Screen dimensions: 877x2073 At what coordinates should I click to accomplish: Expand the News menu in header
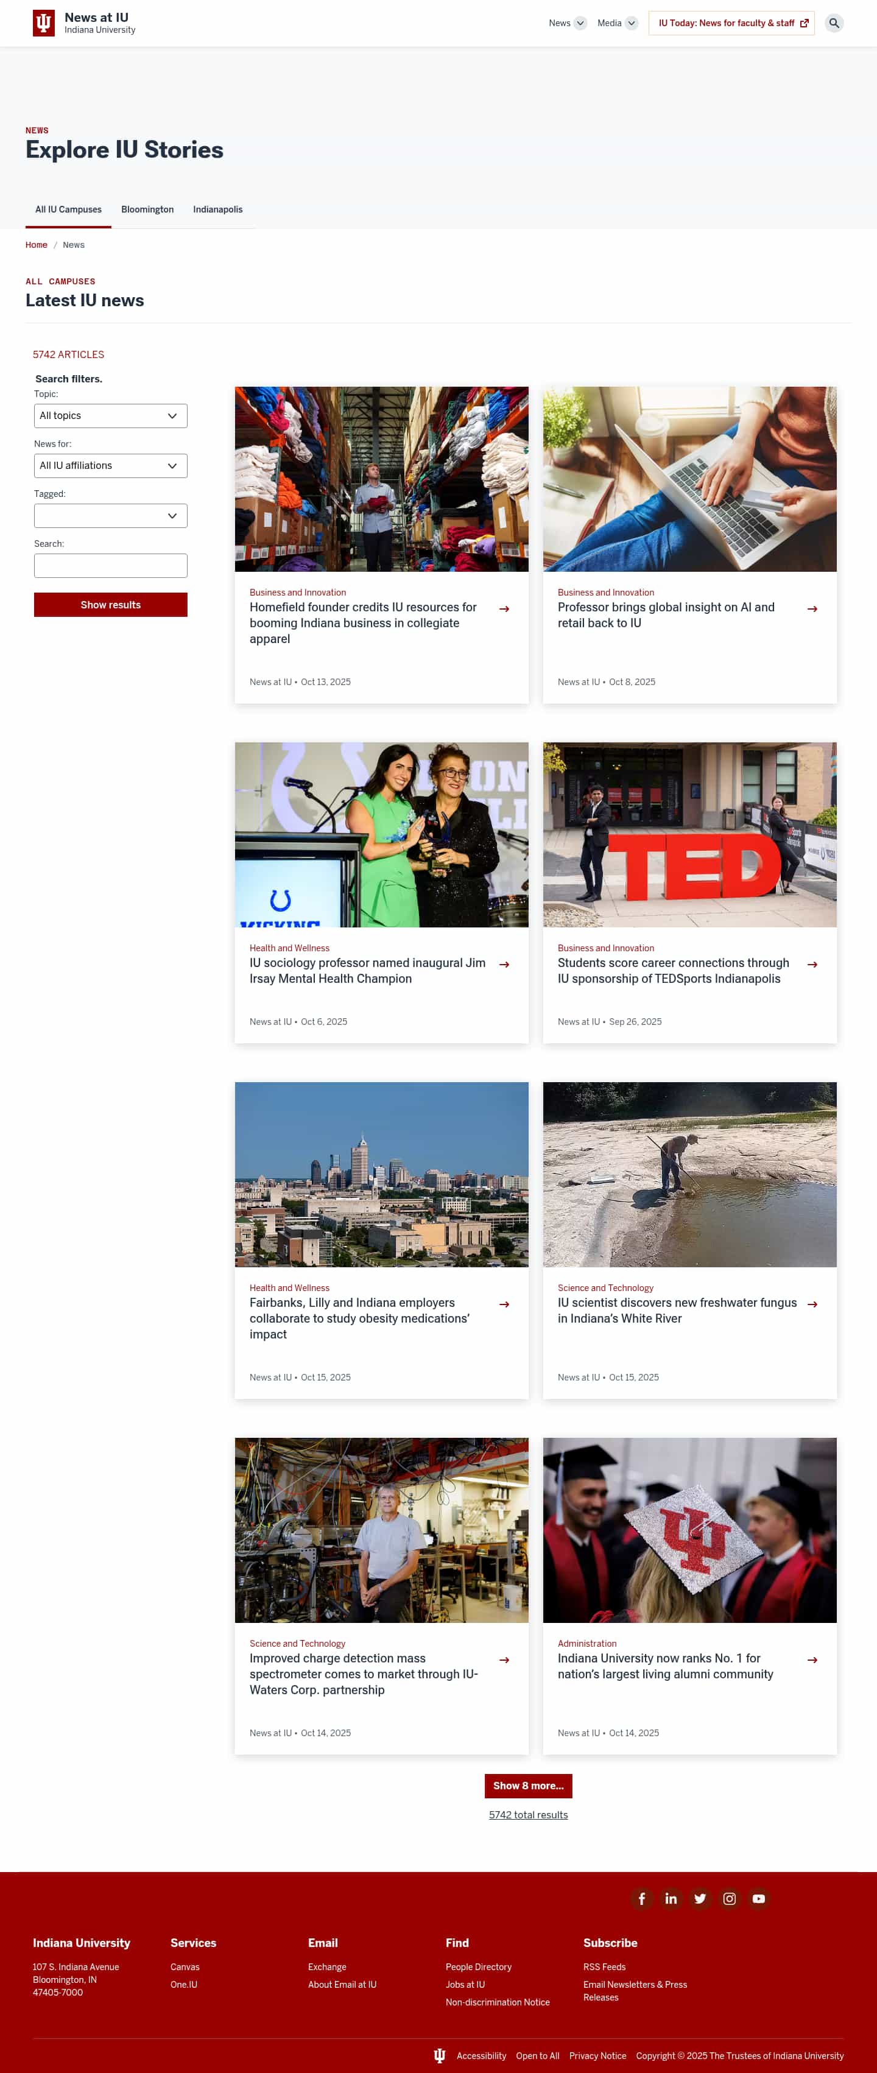(566, 23)
